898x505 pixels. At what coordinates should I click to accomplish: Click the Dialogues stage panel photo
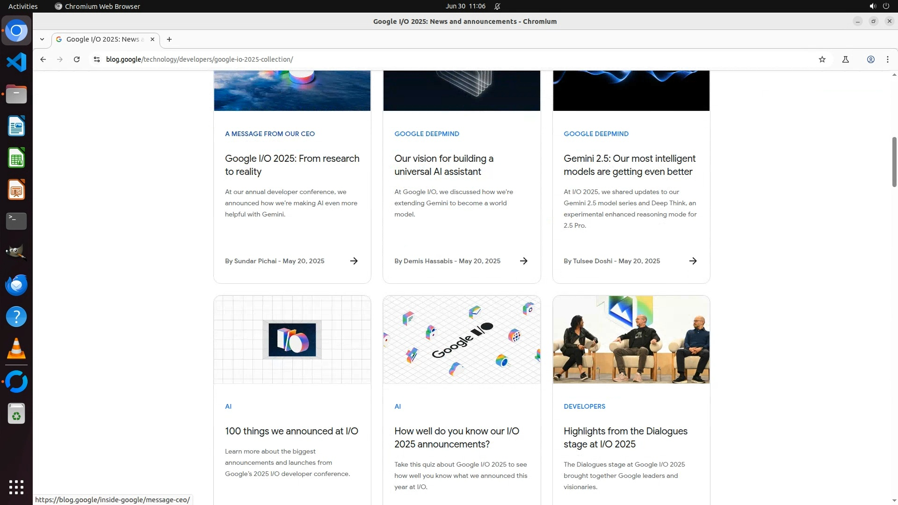click(x=631, y=339)
